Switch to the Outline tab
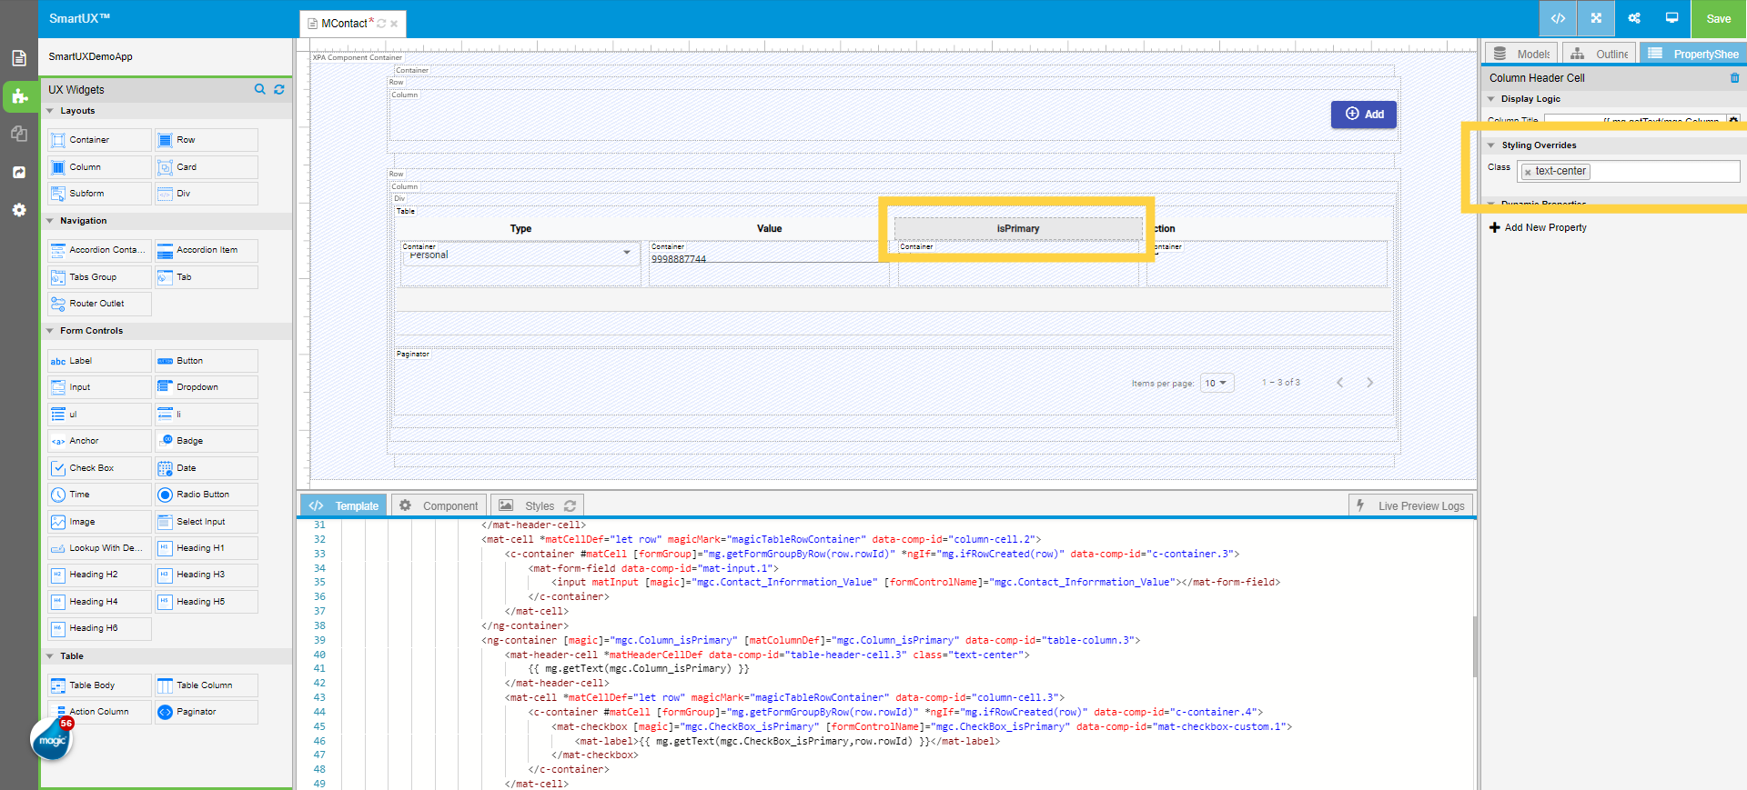The height and width of the screenshot is (790, 1747). [x=1599, y=54]
